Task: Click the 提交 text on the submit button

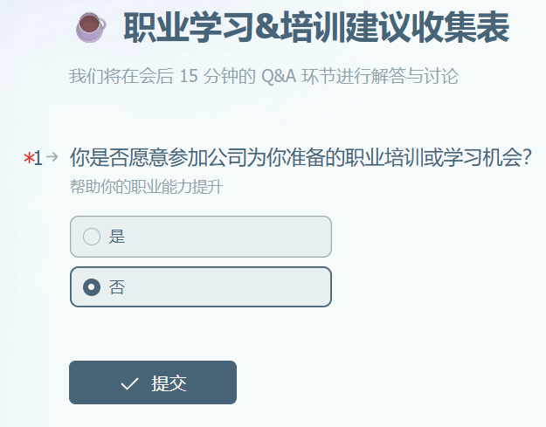Action: (169, 383)
